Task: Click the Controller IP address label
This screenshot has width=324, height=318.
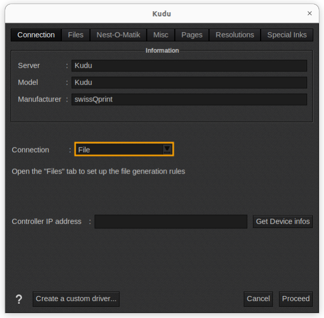Action: [x=47, y=221]
